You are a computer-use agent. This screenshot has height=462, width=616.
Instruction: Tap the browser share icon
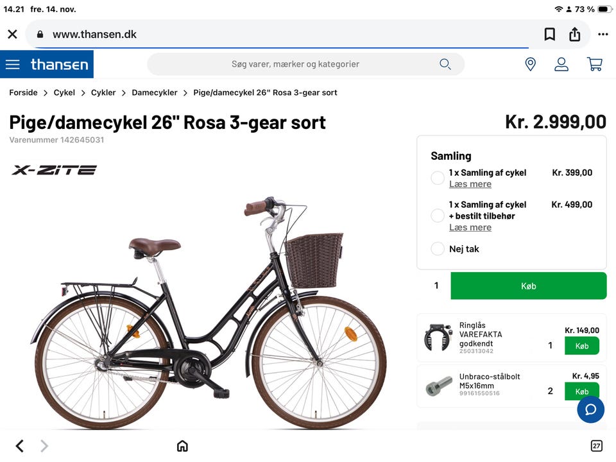coord(575,34)
